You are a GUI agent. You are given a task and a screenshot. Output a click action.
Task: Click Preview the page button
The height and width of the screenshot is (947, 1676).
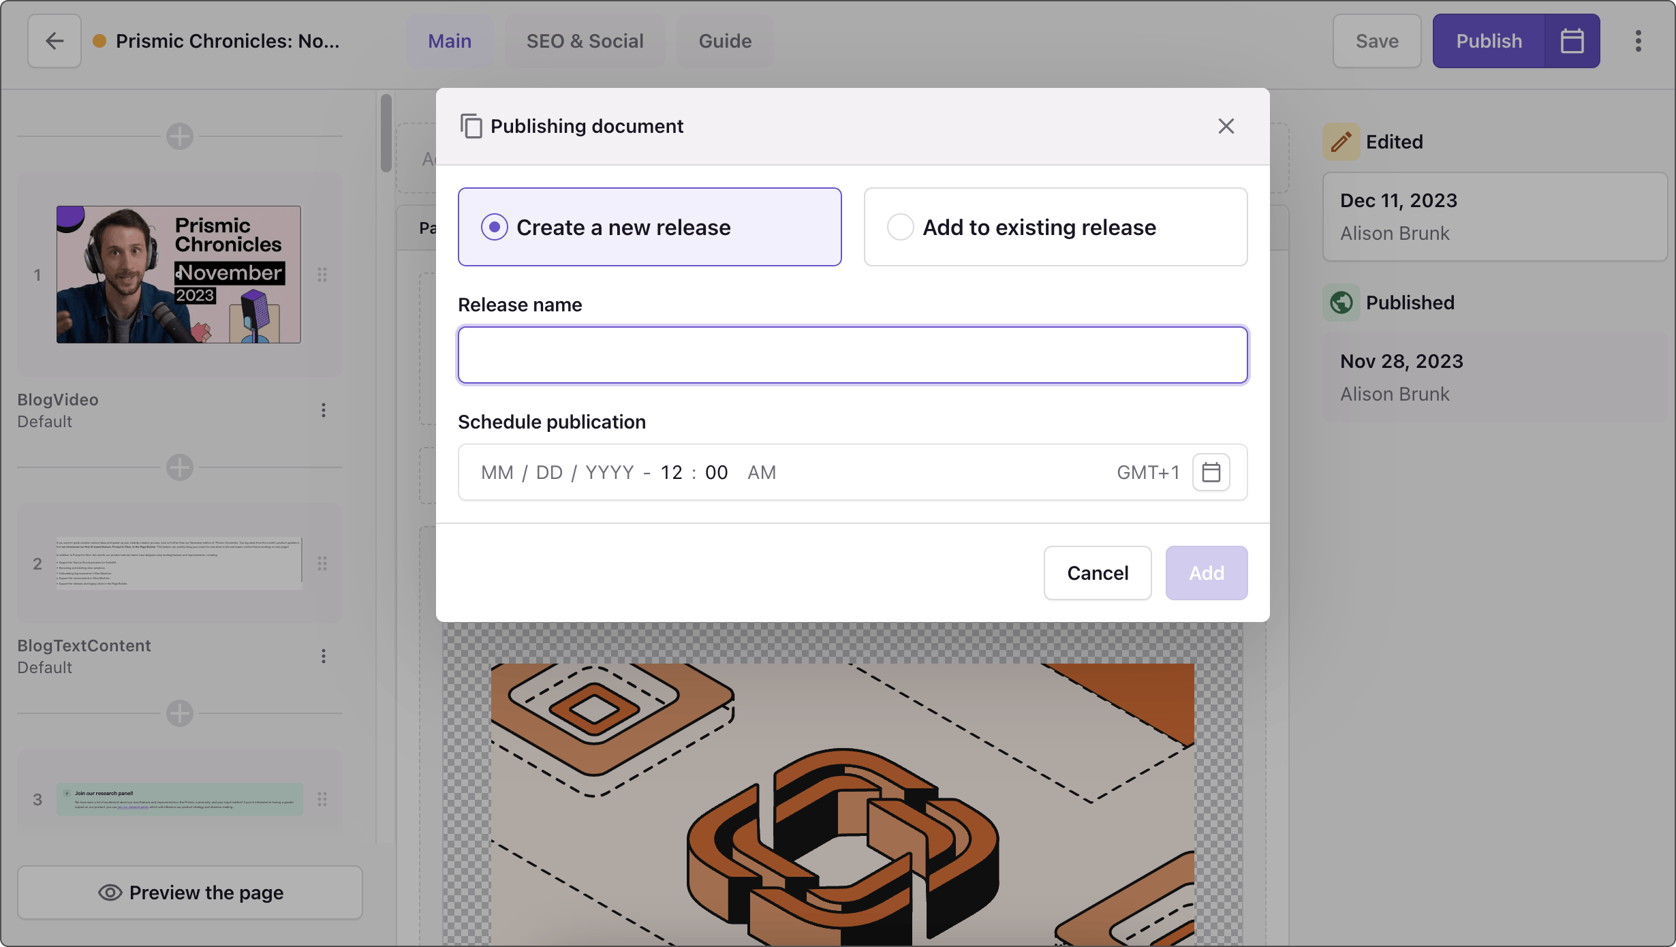pyautogui.click(x=190, y=892)
